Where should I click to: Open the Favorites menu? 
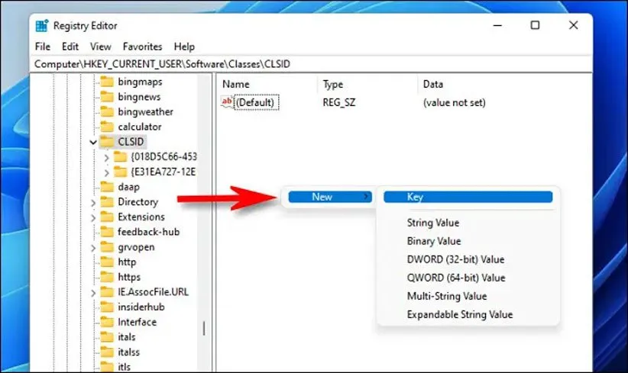(x=142, y=47)
